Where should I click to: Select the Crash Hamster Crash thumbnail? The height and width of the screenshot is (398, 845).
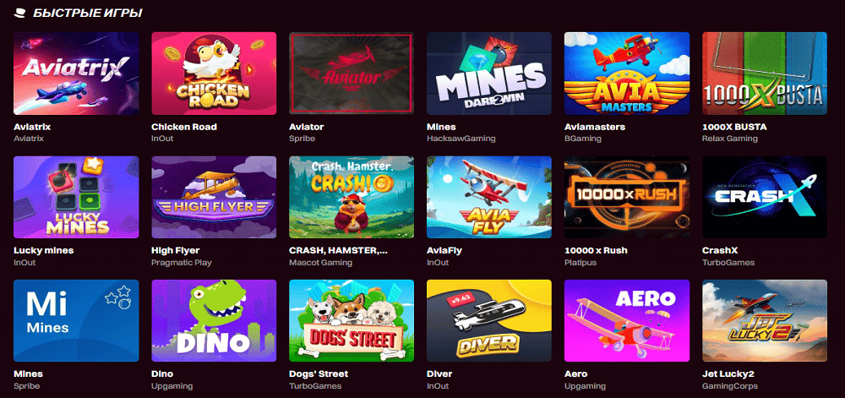(x=352, y=197)
